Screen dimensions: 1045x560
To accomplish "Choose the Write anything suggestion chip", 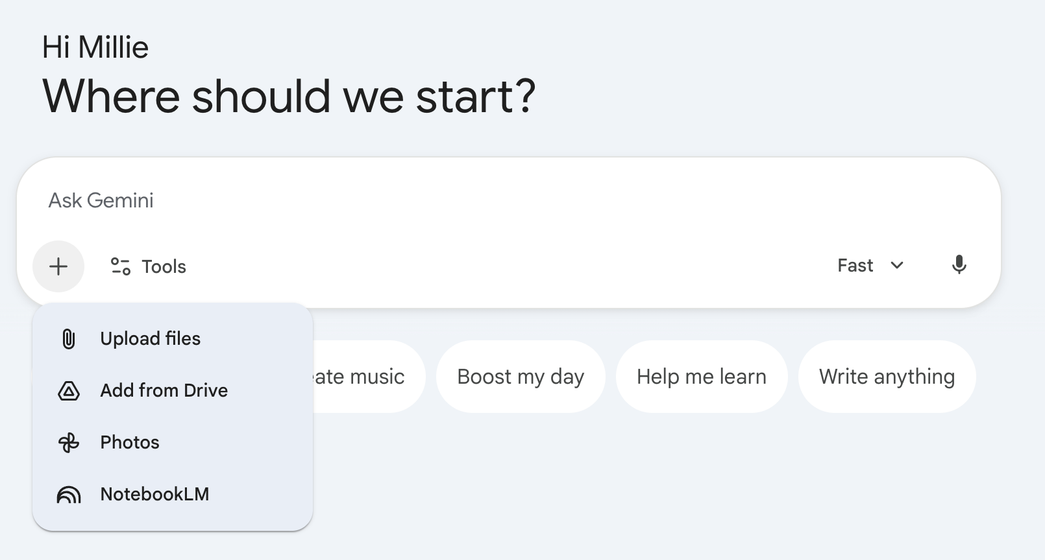I will pyautogui.click(x=887, y=377).
